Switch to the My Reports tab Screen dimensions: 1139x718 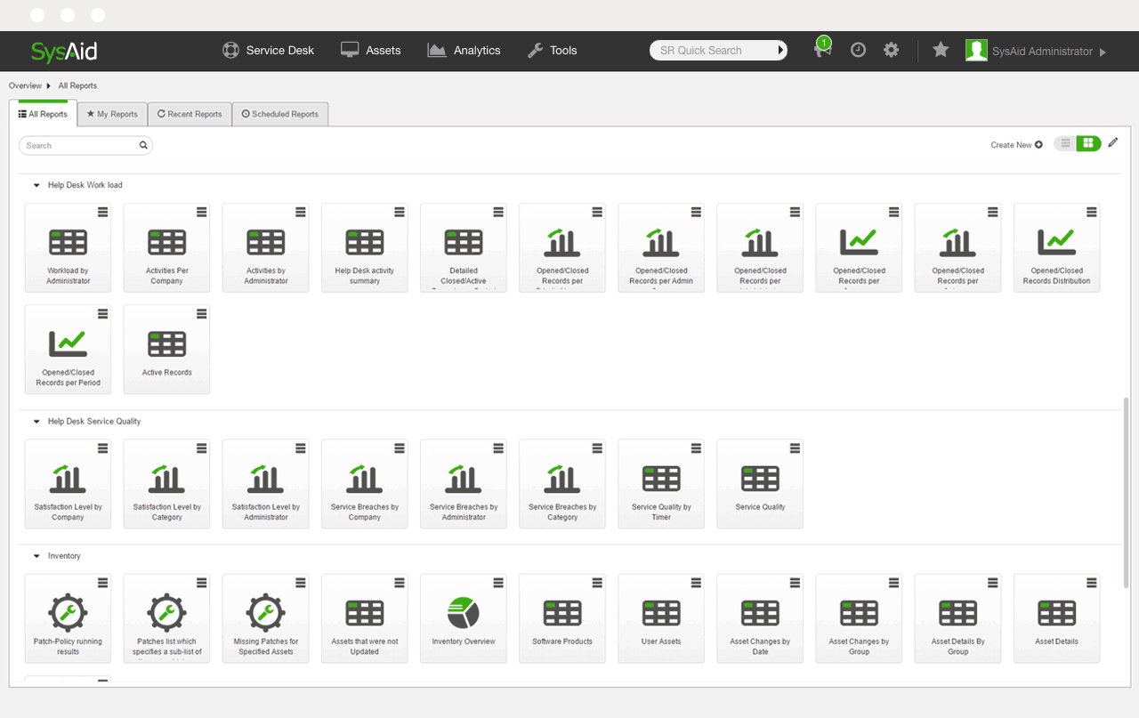pos(111,114)
